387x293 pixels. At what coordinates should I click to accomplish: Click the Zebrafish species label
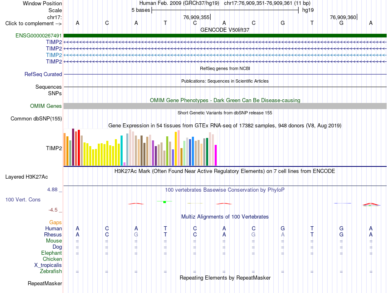pyautogui.click(x=51, y=271)
